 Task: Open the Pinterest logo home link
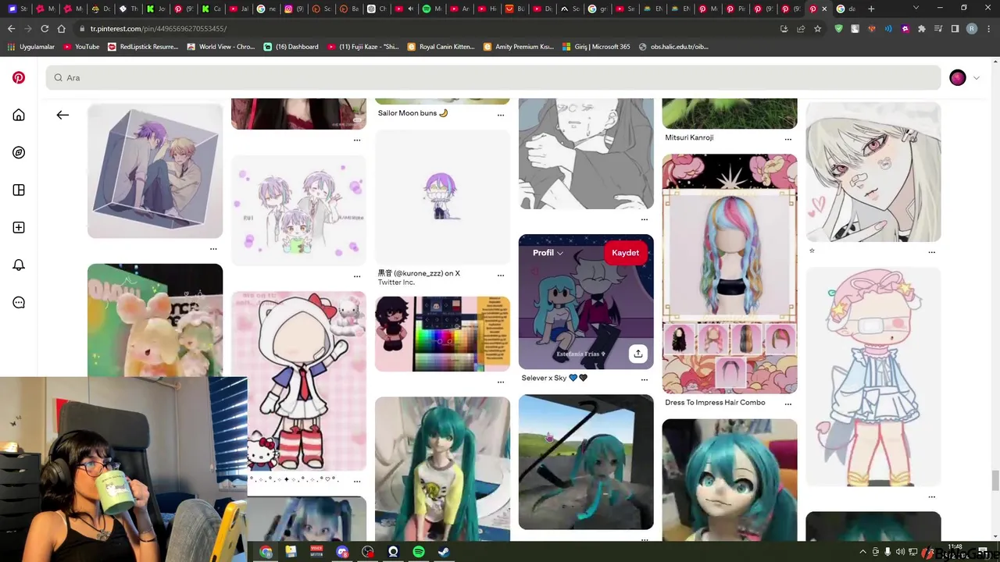tap(19, 78)
